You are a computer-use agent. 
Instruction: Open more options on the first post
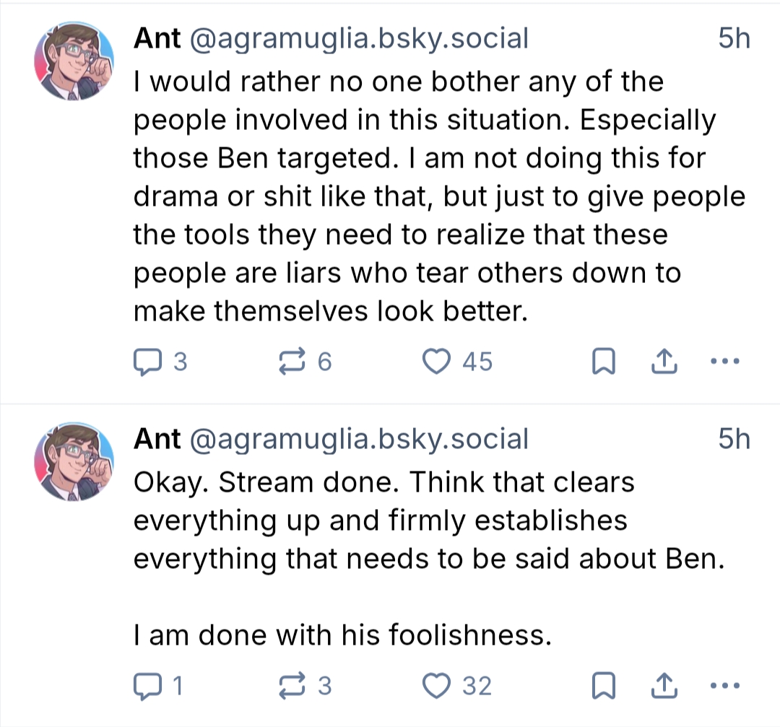tap(725, 361)
